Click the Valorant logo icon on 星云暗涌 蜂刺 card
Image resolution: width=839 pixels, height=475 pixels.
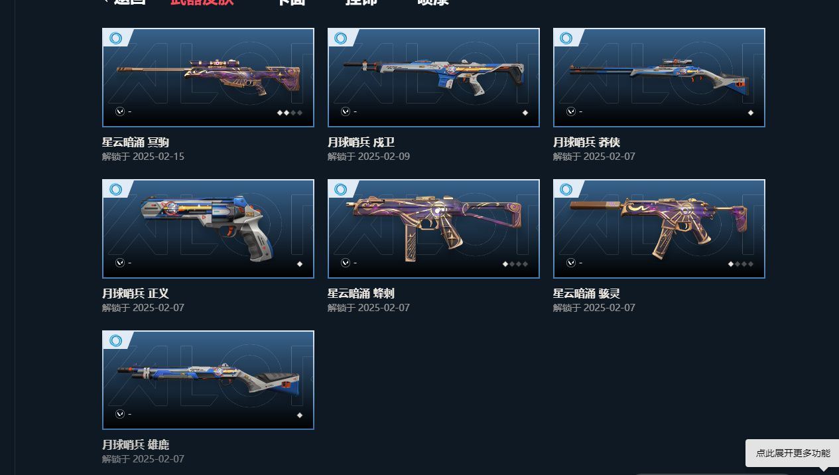coord(346,263)
